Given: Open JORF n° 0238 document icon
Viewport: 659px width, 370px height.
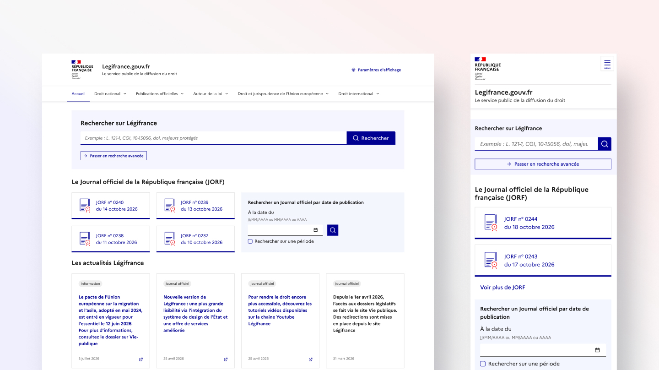Looking at the screenshot, I should tap(85, 239).
